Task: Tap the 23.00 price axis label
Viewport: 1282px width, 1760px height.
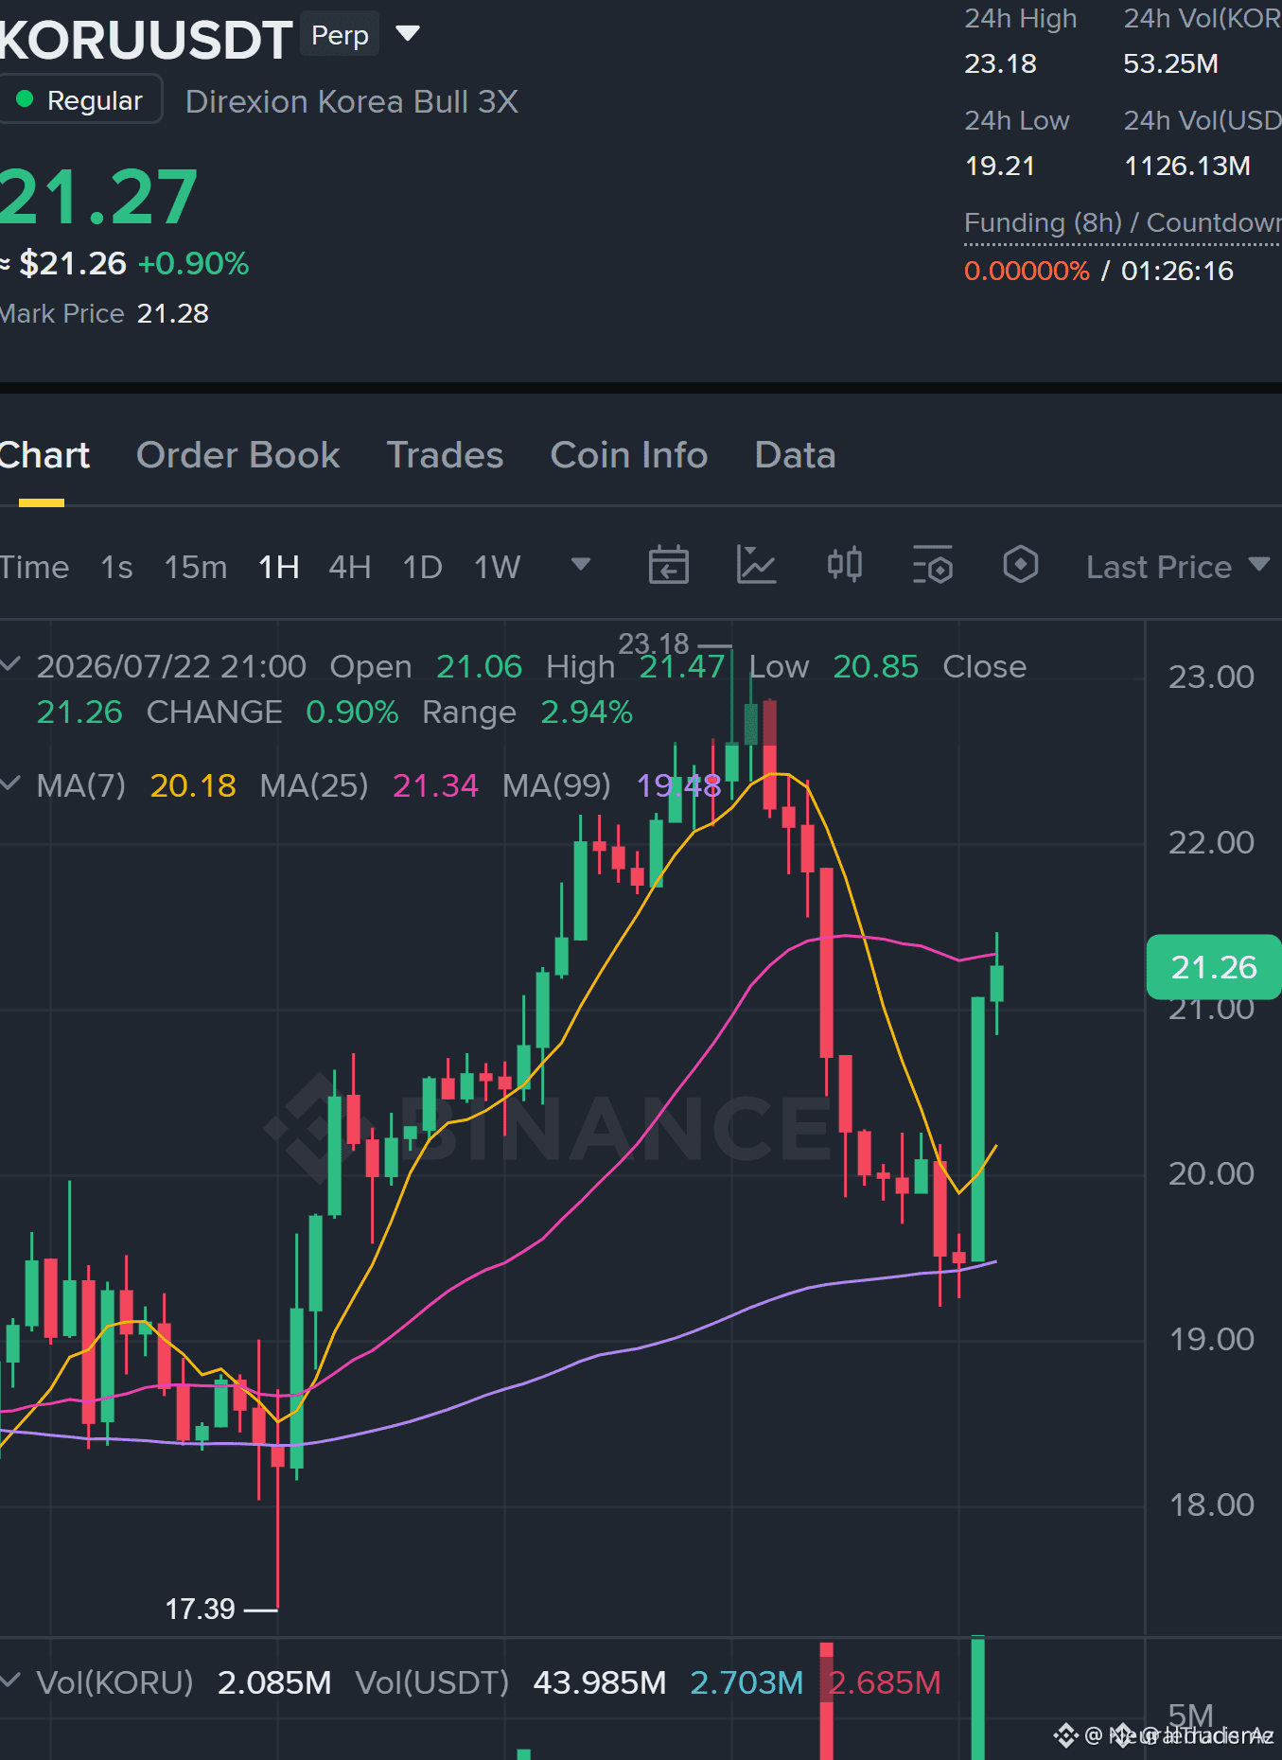Action: 1211,678
